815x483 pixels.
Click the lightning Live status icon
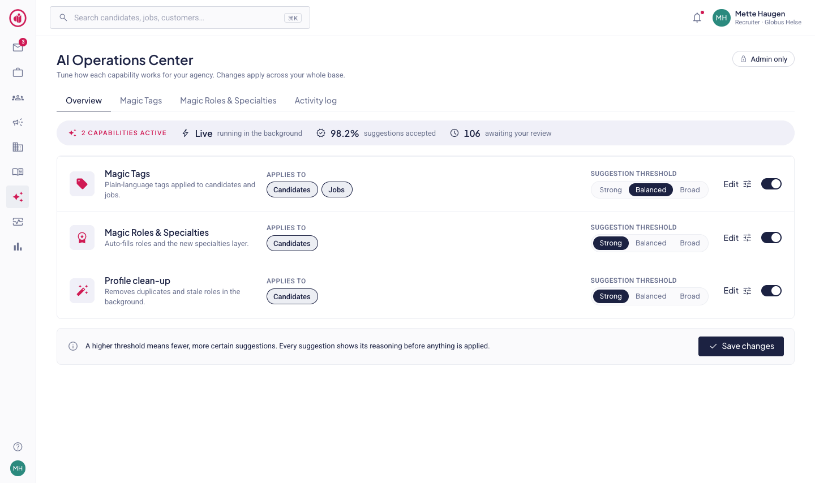[185, 133]
